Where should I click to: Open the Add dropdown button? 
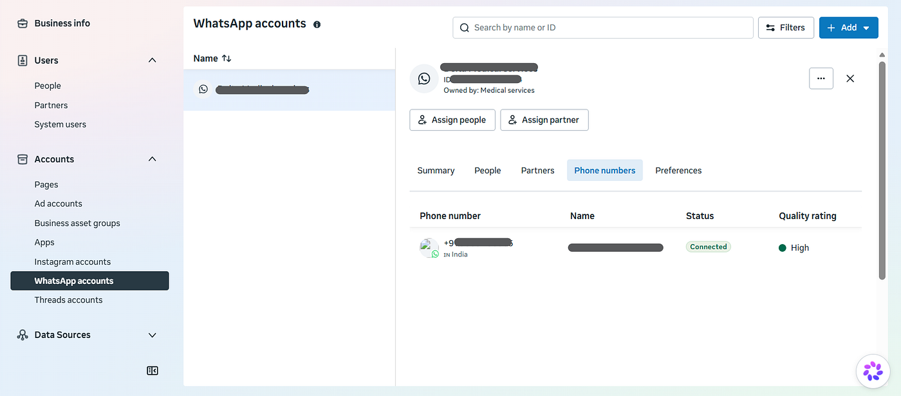click(x=849, y=28)
